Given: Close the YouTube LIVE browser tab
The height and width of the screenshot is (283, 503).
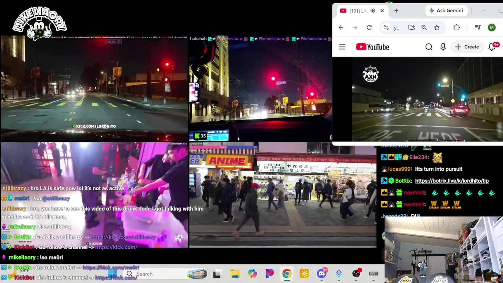Looking at the screenshot, I should click(382, 11).
